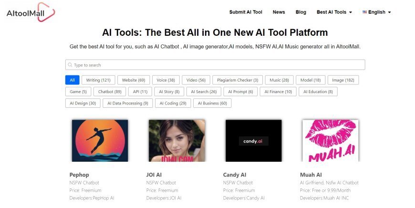The image size is (415, 208).
Task: Open the News menu item
Action: (x=279, y=12)
